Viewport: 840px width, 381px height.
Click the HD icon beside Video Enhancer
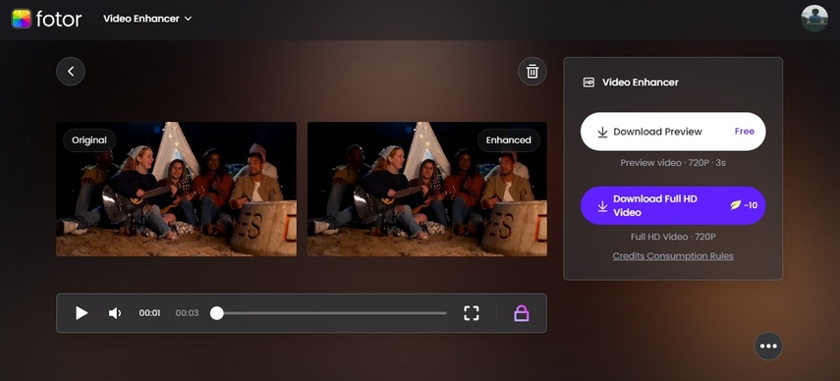point(588,82)
